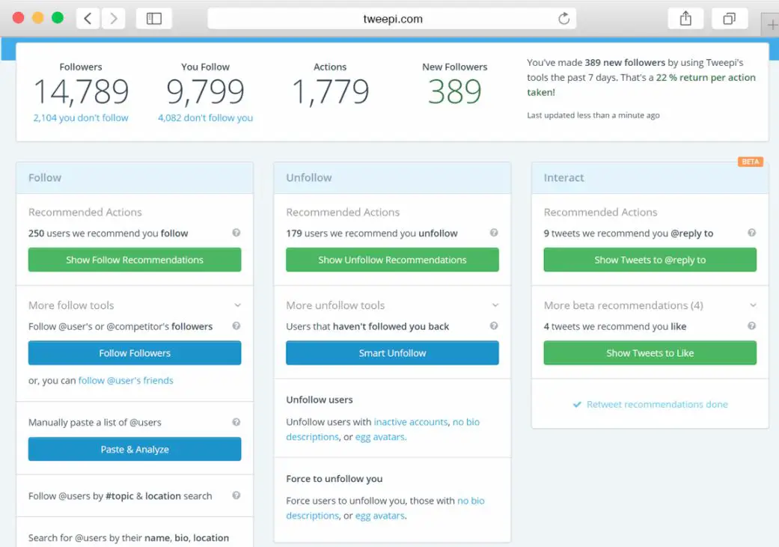The height and width of the screenshot is (547, 779).
Task: Click the You Follow count 9,799
Action: [205, 92]
